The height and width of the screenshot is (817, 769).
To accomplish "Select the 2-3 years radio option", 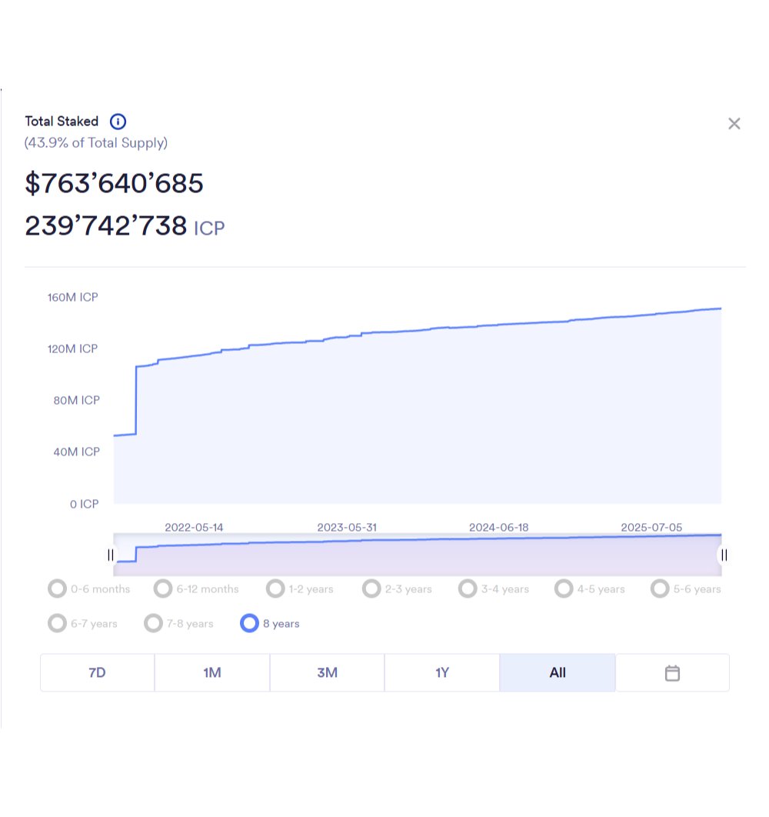I will [x=371, y=589].
